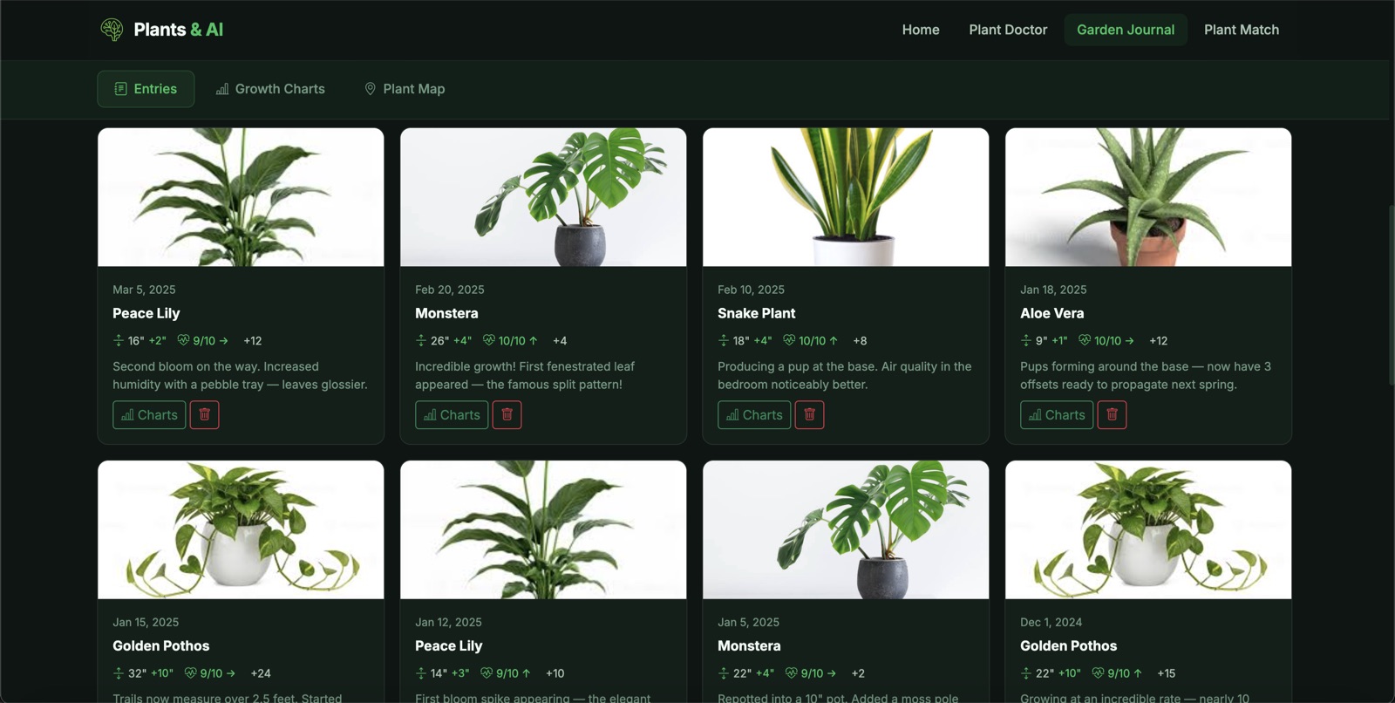Image resolution: width=1395 pixels, height=703 pixels.
Task: Click height icon on Jan 5 Monstera
Action: tap(724, 673)
